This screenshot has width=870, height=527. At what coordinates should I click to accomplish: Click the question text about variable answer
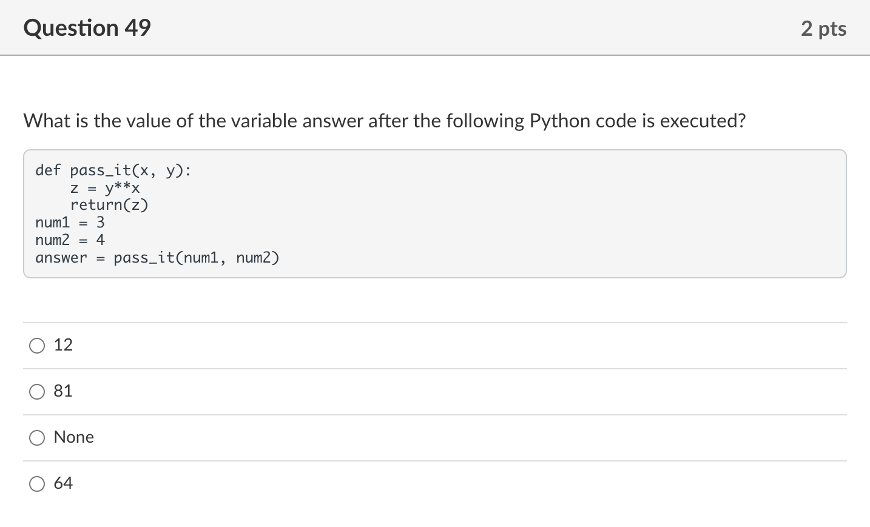point(384,121)
